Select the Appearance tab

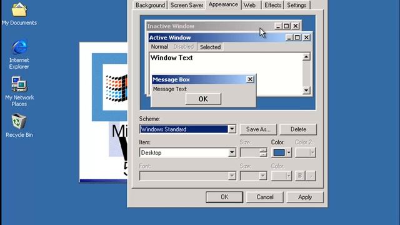[223, 4]
